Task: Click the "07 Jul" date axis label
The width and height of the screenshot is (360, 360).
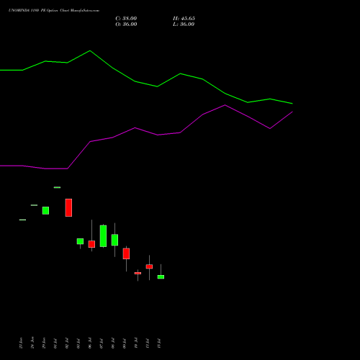Action: (x=102, y=343)
